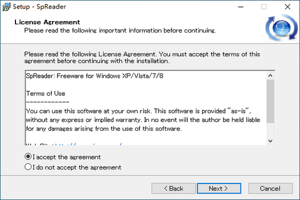Screen dimensions: 300x200
Task: Click the blue globe SpReader logo
Action: click(281, 28)
